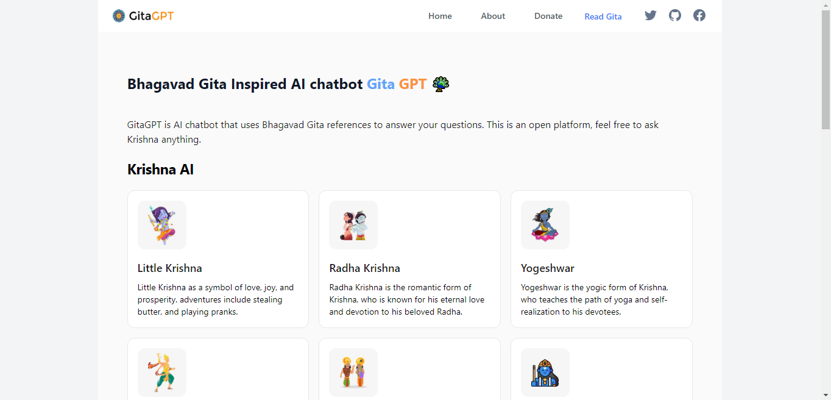This screenshot has width=831, height=400.
Task: Click the Yogeshwar avatar image
Action: [x=545, y=225]
